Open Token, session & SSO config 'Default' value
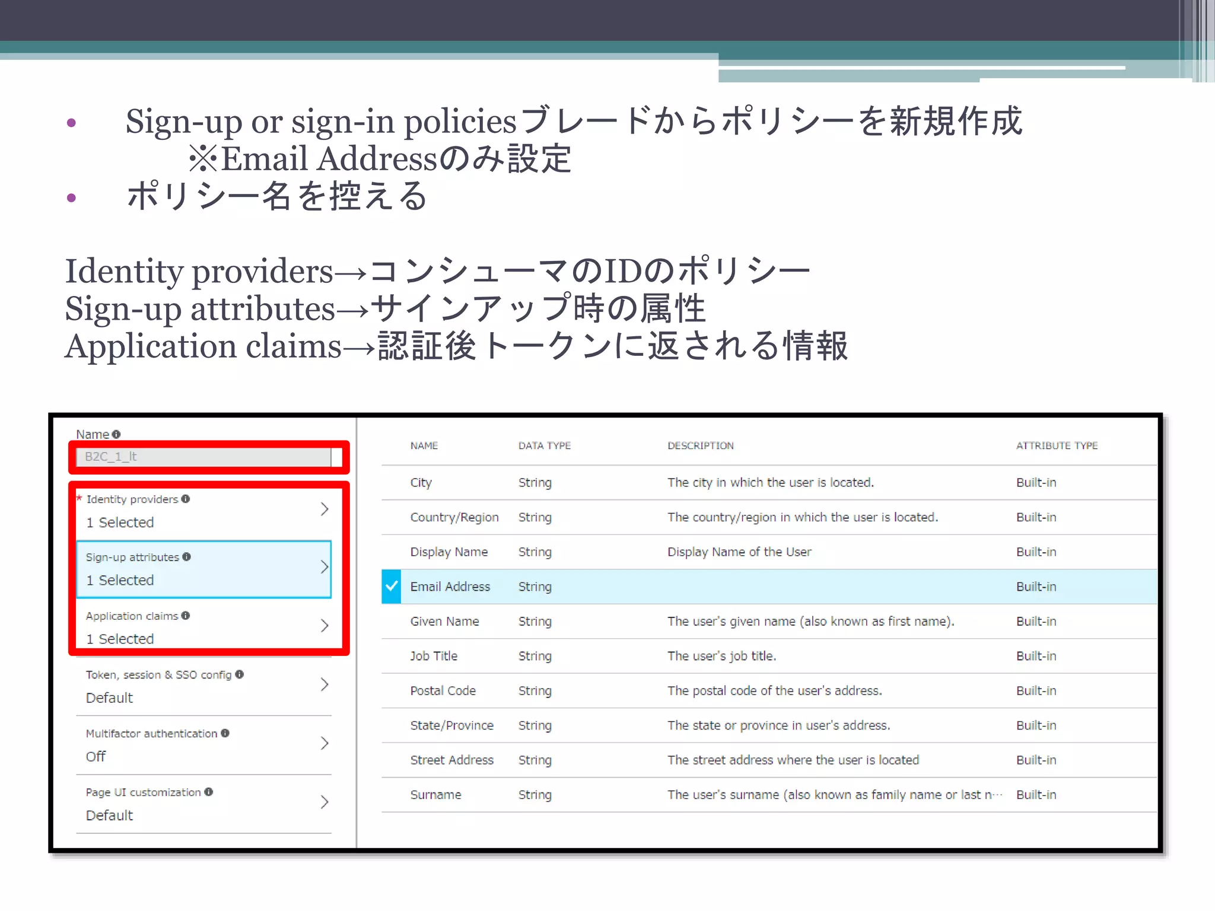Screen dimensions: 1215x911 click(109, 697)
